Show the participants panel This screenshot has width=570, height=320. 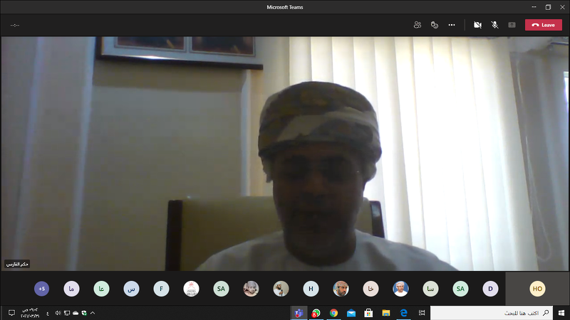[417, 25]
